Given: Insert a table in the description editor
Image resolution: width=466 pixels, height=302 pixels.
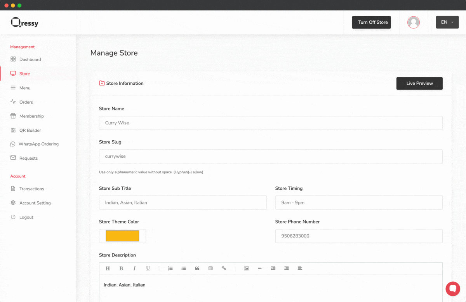Looking at the screenshot, I should click(210, 268).
